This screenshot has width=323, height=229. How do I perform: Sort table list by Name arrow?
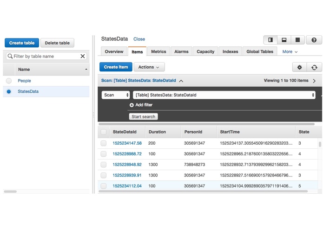[x=86, y=70]
